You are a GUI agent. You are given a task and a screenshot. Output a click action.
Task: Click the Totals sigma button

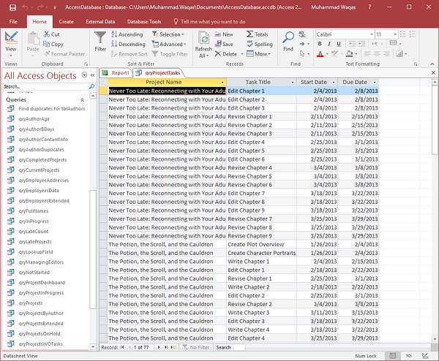point(257,34)
